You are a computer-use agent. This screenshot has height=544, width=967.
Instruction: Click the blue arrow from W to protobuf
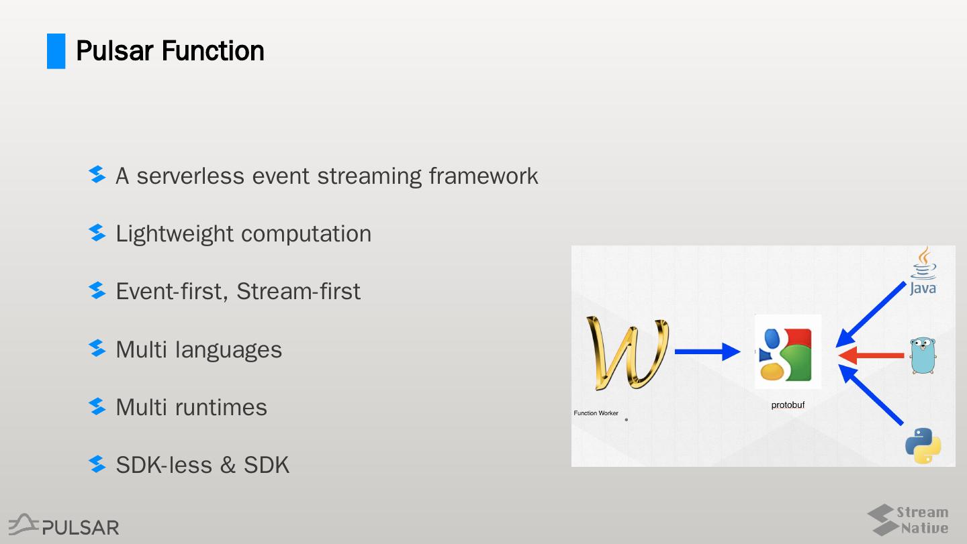[706, 351]
